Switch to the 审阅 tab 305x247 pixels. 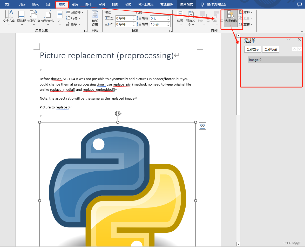(x=101, y=4)
